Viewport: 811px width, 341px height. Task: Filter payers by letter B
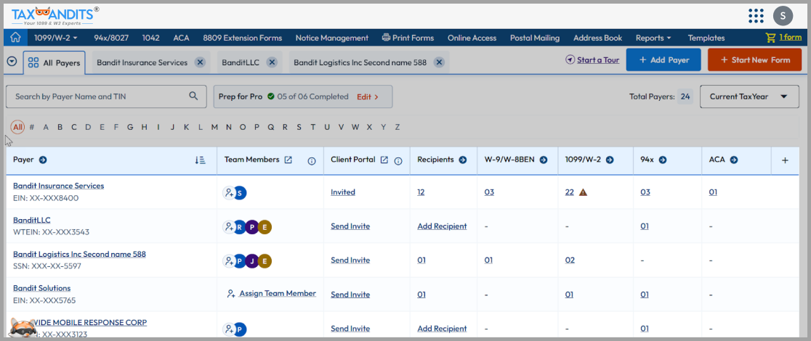(60, 127)
